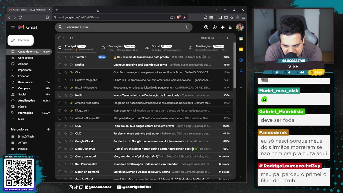Reload the browser page
Image resolution: width=343 pixels, height=193 pixels.
click(20, 17)
